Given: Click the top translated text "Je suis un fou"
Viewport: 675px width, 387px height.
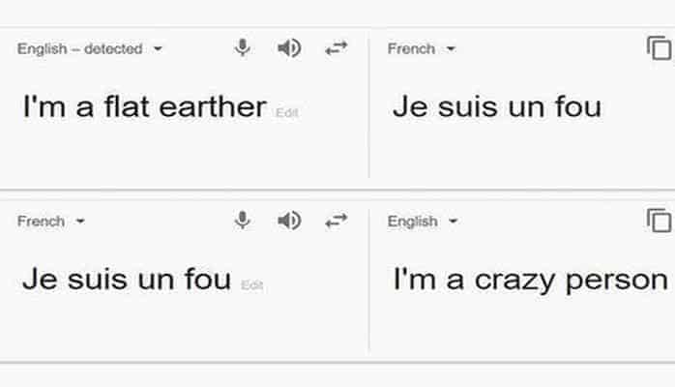Looking at the screenshot, I should 496,106.
